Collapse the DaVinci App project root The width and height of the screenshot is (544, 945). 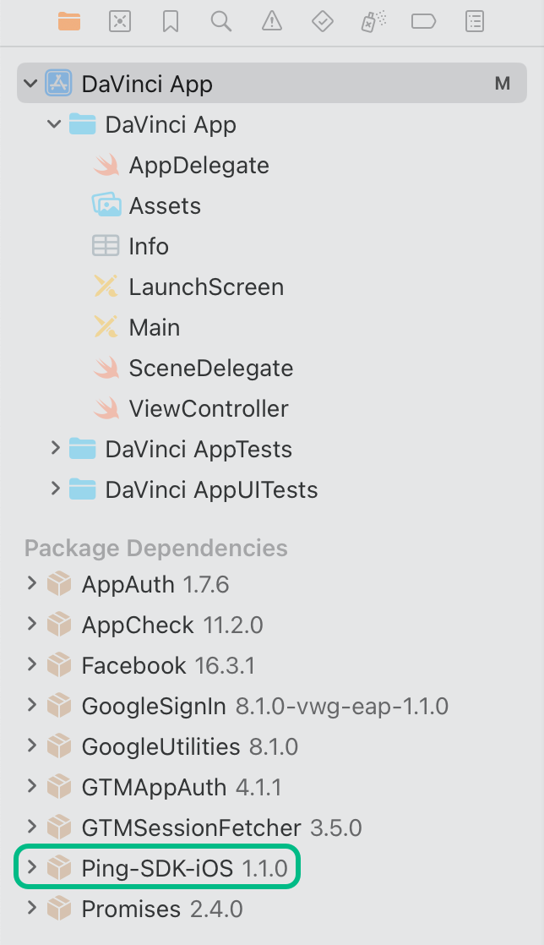coord(31,83)
